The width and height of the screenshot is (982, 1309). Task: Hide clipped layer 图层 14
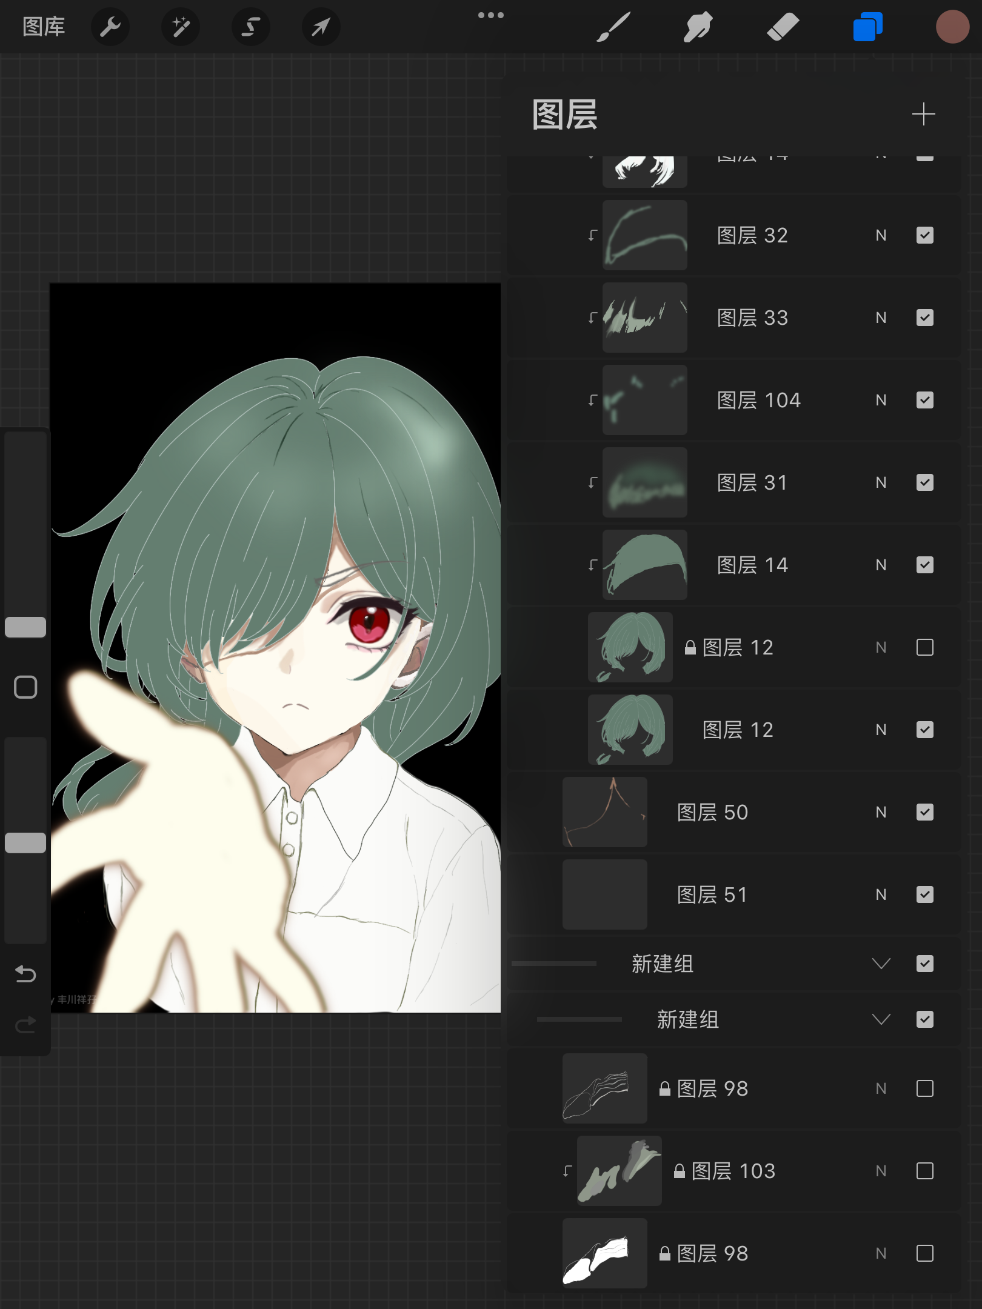coord(924,565)
